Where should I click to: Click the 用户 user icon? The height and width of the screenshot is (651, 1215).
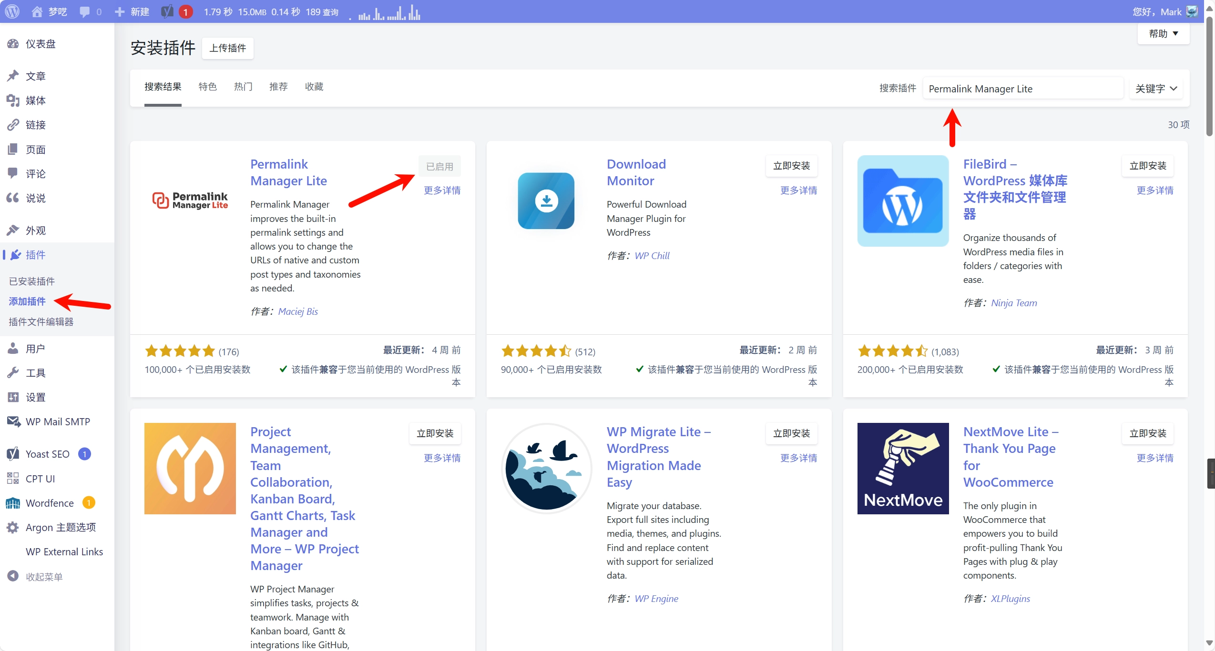click(x=13, y=349)
